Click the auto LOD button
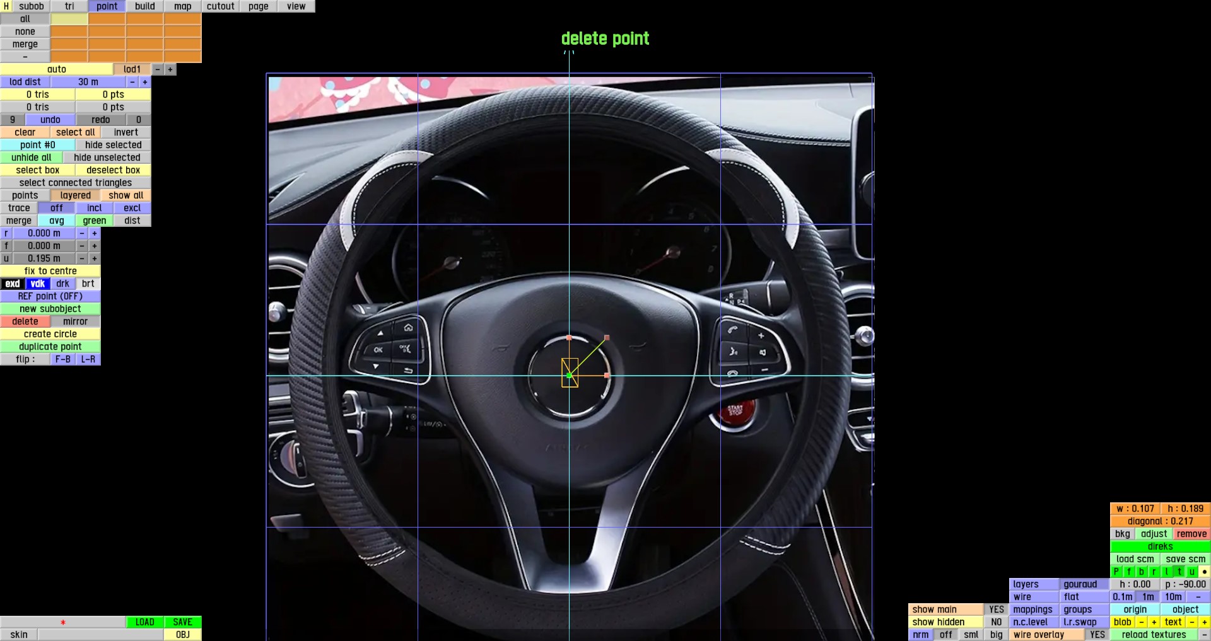The height and width of the screenshot is (641, 1211). 57,69
